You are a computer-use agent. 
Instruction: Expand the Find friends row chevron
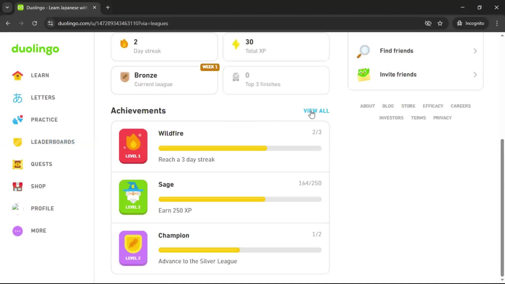[475, 51]
